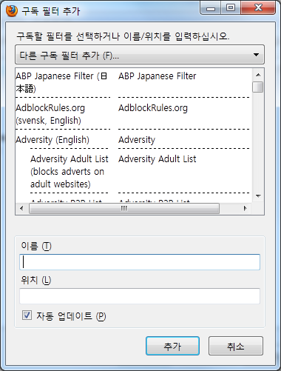
Task: Click the horizontal scrollbar thumb
Action: pos(124,209)
